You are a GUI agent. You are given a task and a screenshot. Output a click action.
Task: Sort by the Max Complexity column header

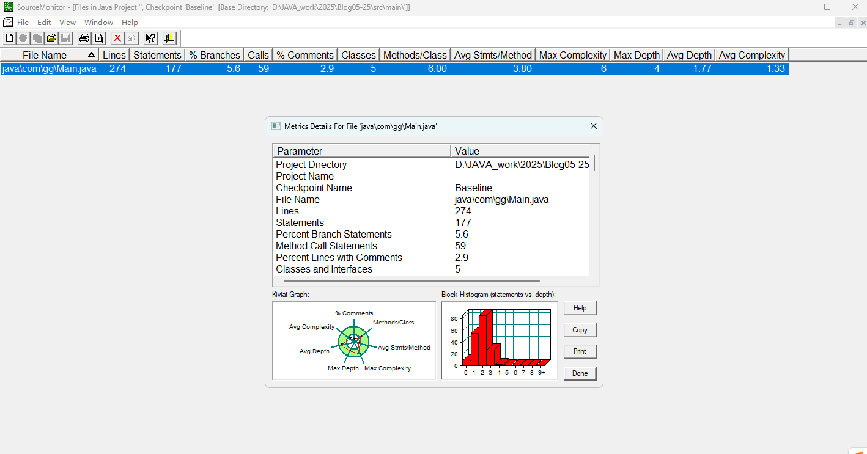(572, 55)
